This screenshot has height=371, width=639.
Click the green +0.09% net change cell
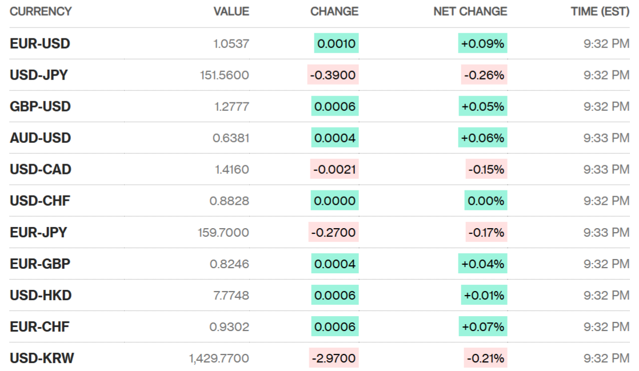(x=482, y=43)
